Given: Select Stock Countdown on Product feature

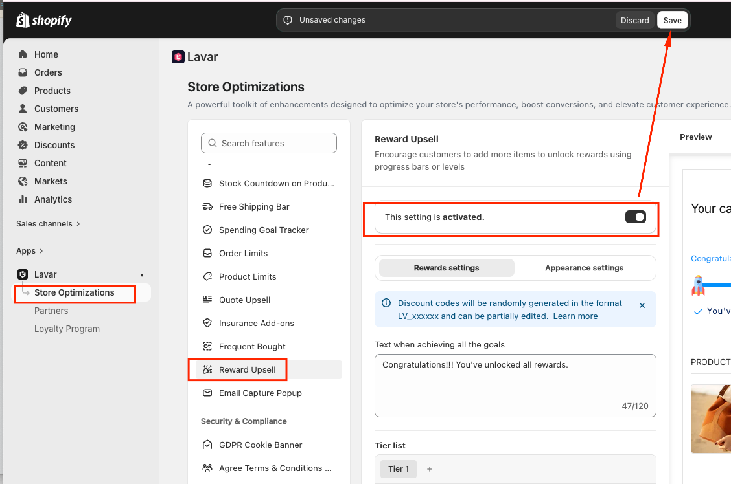Looking at the screenshot, I should 268,183.
